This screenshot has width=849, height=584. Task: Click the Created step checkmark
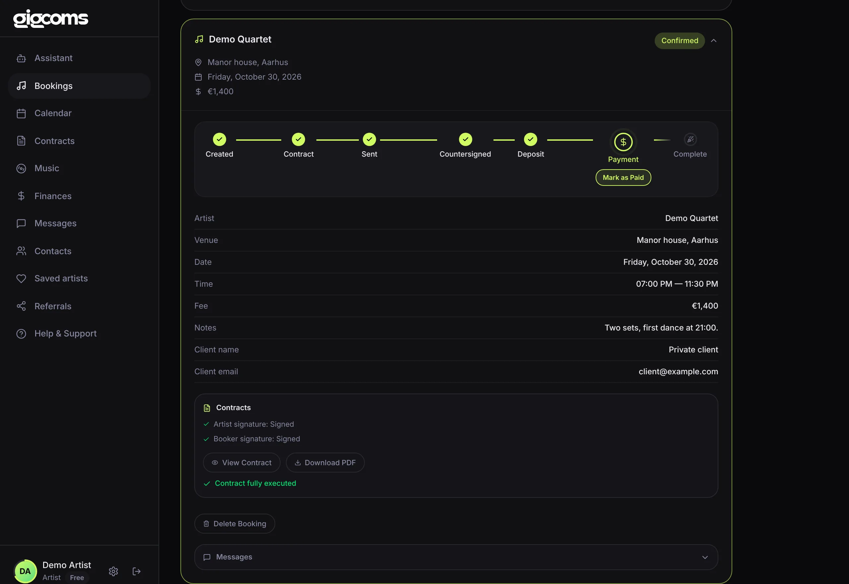pos(219,139)
